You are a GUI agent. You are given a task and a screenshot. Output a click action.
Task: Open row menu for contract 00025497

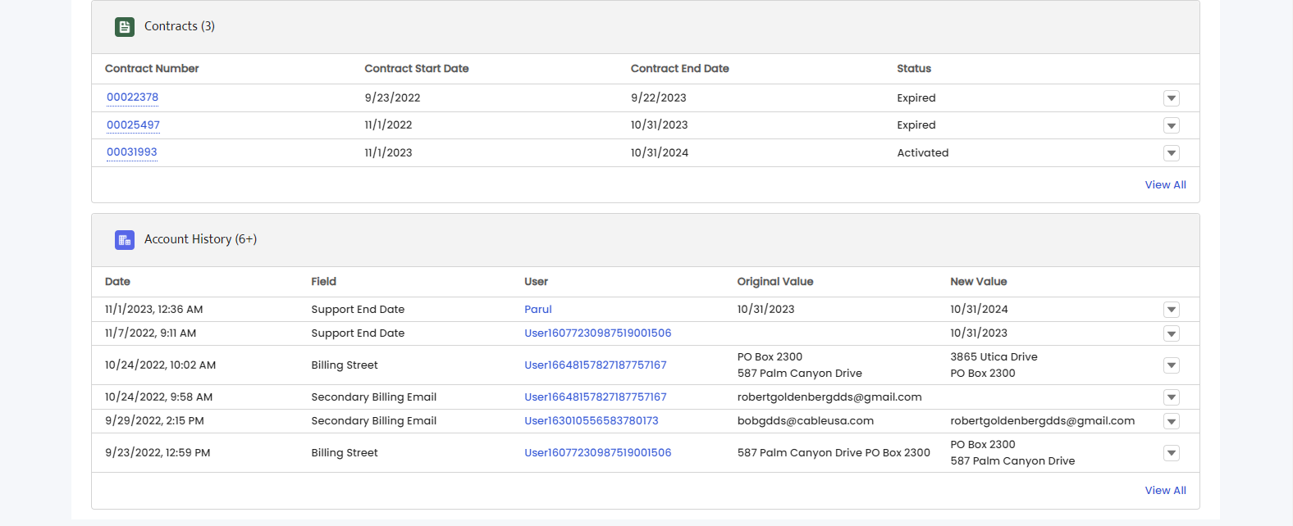click(1172, 125)
